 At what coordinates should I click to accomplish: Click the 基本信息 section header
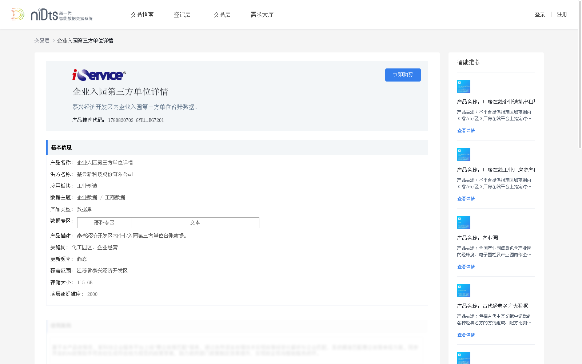pos(237,147)
